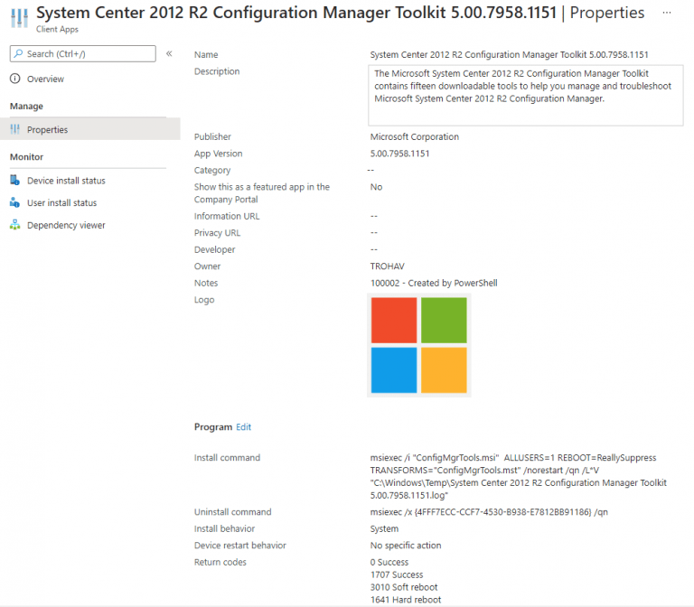Screen dimensions: 694x607
Task: Click the Client Apps subtitle text
Action: pyautogui.click(x=58, y=30)
